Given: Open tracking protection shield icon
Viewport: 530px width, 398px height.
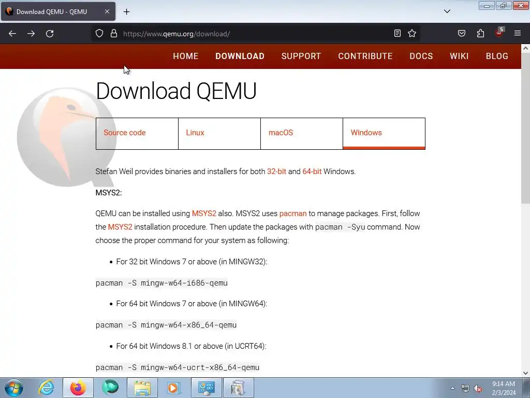Looking at the screenshot, I should point(99,34).
